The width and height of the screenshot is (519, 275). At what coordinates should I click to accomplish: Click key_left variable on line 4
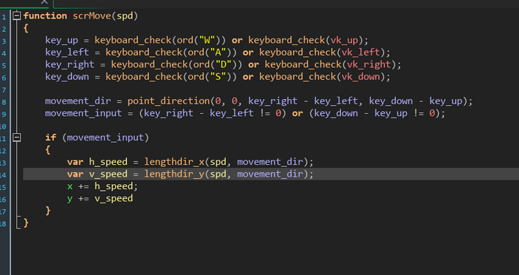click(x=67, y=52)
